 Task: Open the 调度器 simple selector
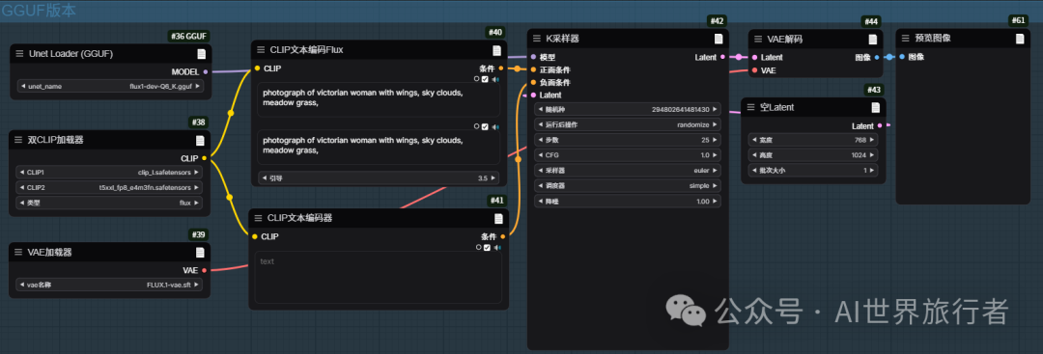pos(628,185)
